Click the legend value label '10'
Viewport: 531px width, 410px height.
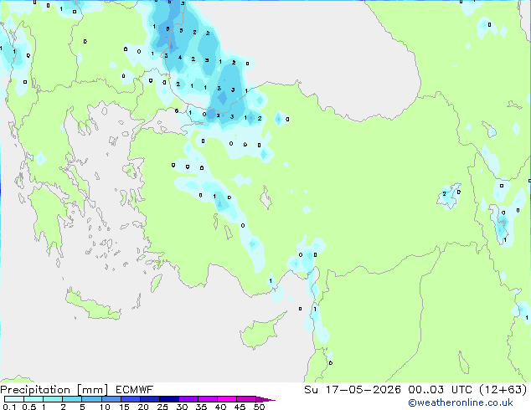(105, 407)
